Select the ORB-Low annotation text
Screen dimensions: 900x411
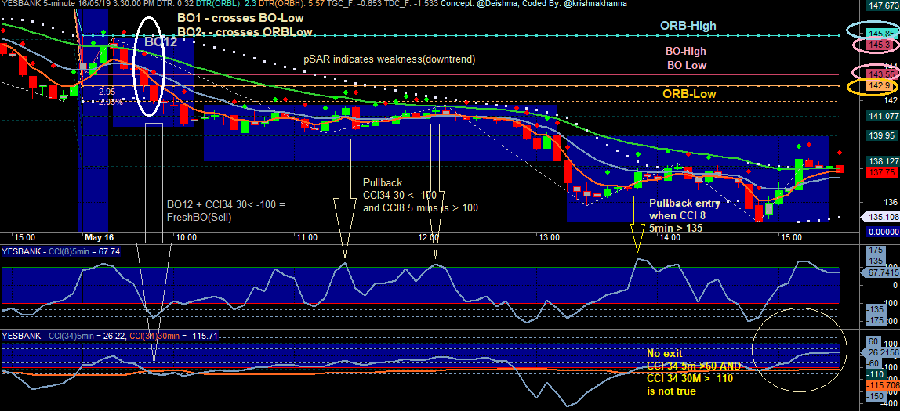tap(689, 93)
